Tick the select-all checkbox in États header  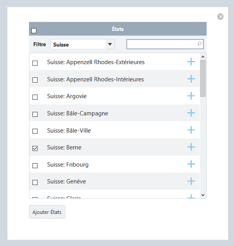click(x=34, y=31)
